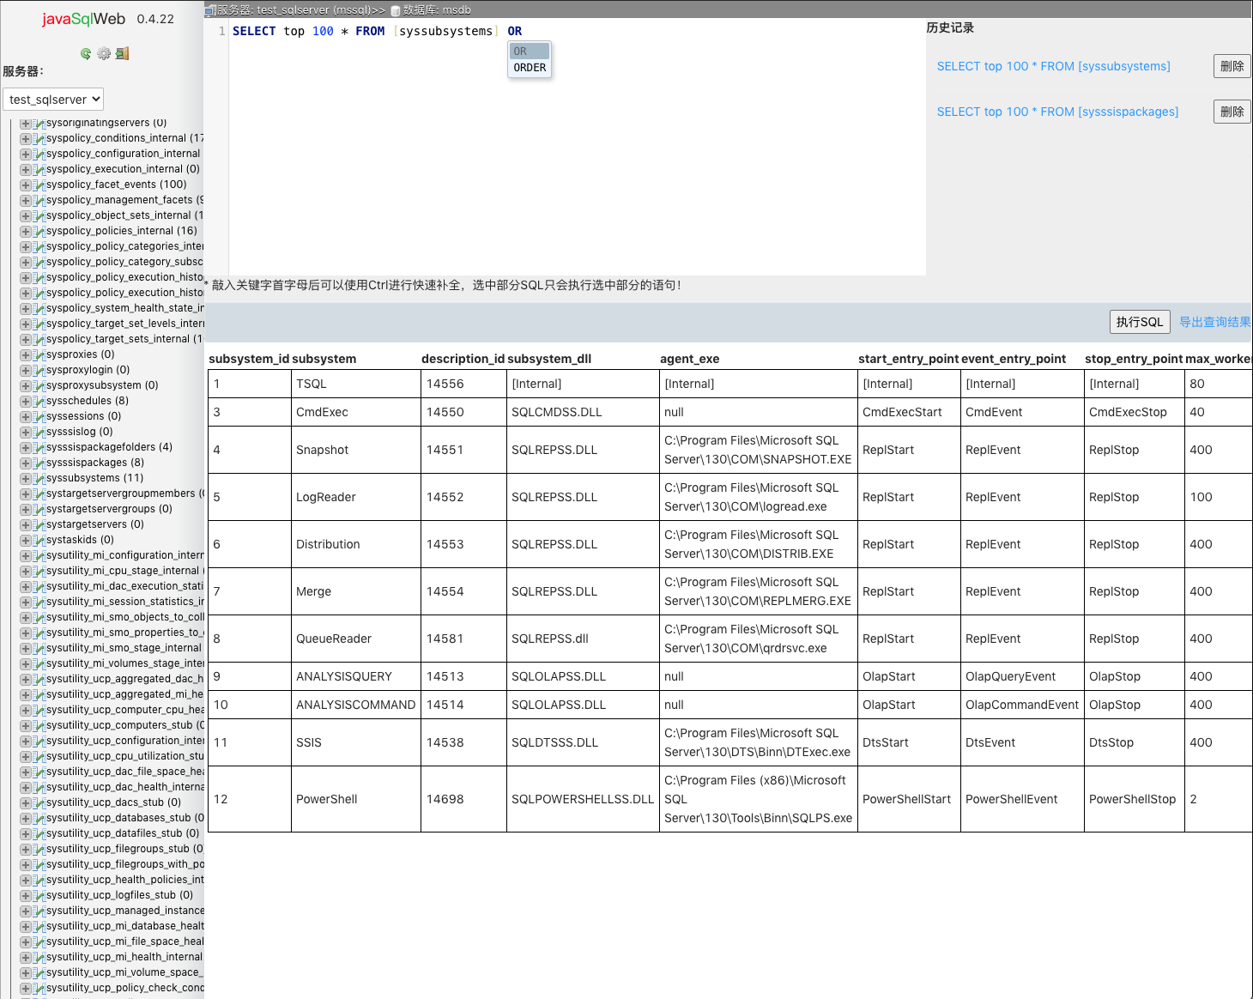Click the PowerShell subsystem cell

point(355,799)
